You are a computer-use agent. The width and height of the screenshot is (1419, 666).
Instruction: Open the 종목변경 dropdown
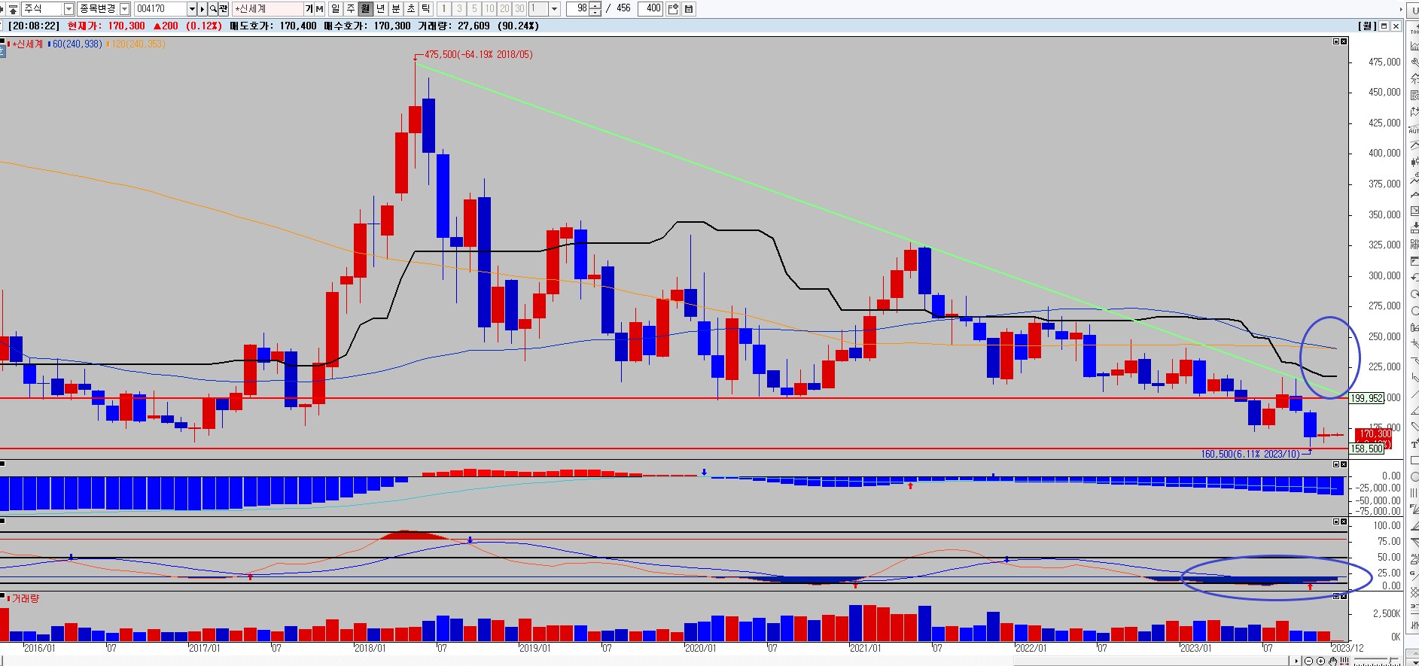click(125, 8)
